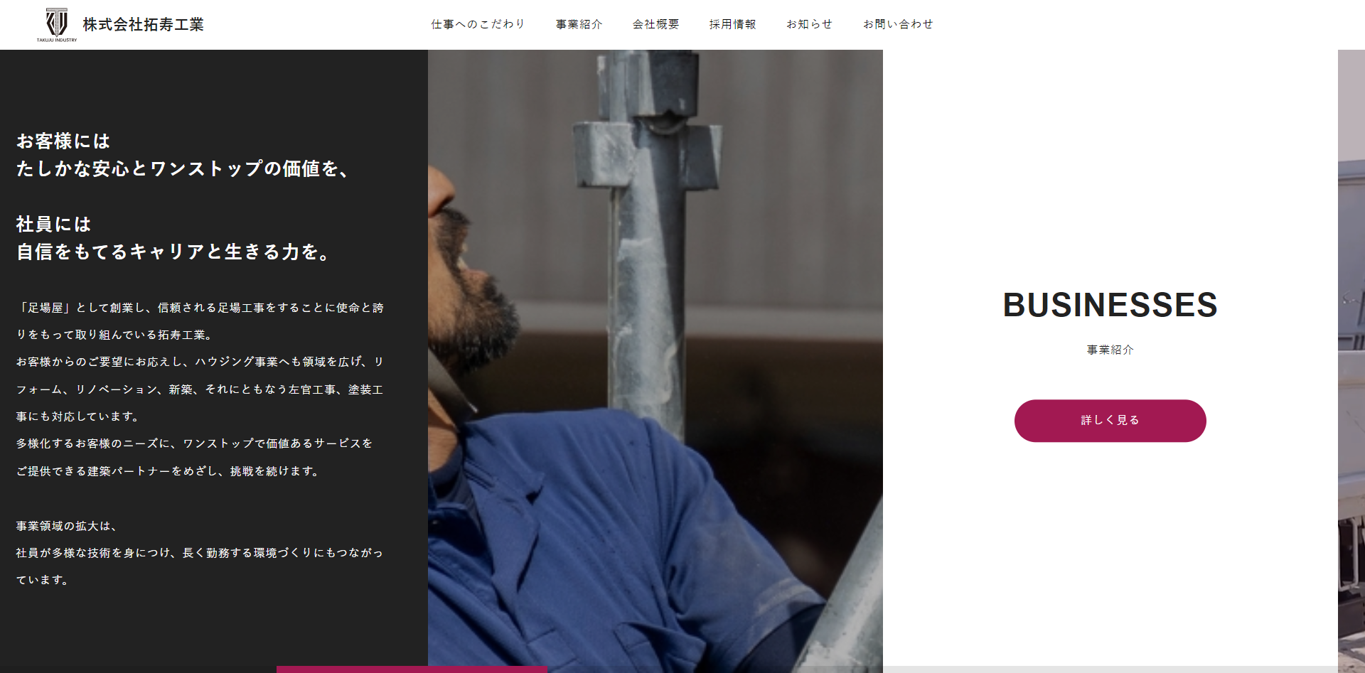Click the 事業紹介 subtitle under BUSINESSES
Viewport: 1365px width, 673px height.
[x=1110, y=350]
